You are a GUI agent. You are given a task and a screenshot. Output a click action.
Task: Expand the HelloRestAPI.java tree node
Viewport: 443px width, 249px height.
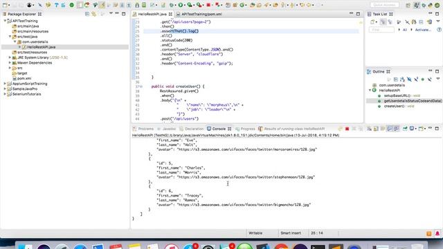point(20,47)
